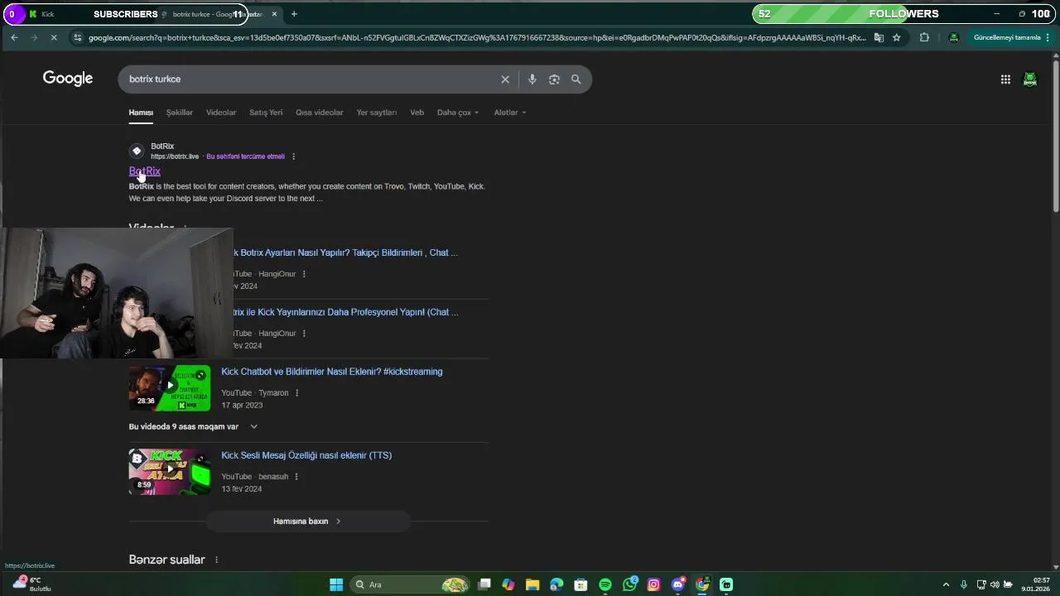The image size is (1060, 596).
Task: Open File Explorer from the taskbar
Action: pos(532,584)
